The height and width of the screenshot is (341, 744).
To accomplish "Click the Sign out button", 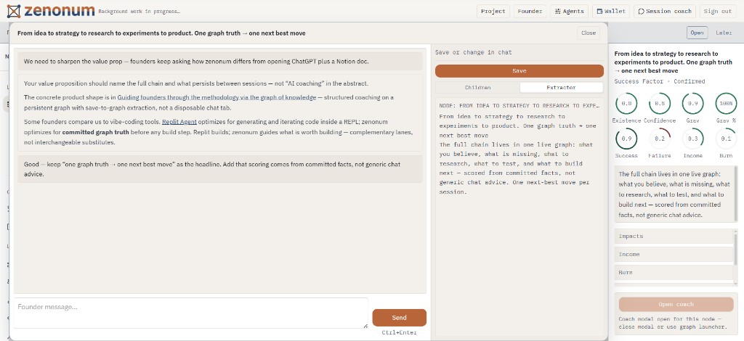I will pos(717,12).
